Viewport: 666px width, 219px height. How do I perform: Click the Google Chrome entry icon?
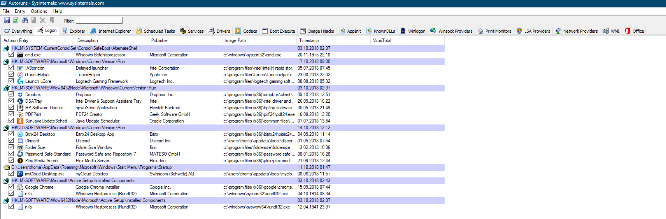click(x=20, y=187)
